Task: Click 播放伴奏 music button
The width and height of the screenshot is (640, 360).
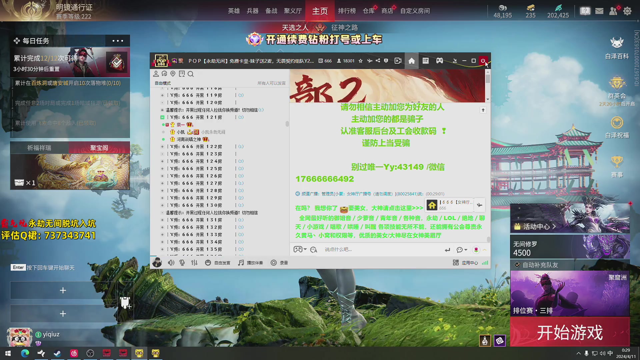Action: point(250,263)
